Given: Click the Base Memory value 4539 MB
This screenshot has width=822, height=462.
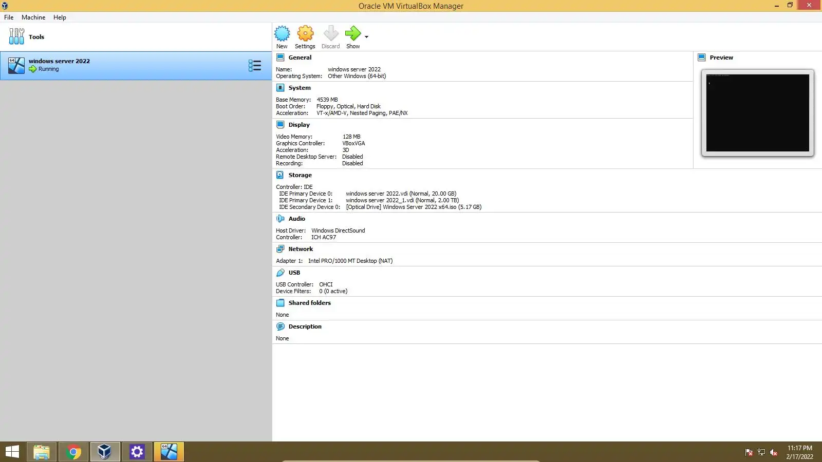Looking at the screenshot, I should [327, 100].
